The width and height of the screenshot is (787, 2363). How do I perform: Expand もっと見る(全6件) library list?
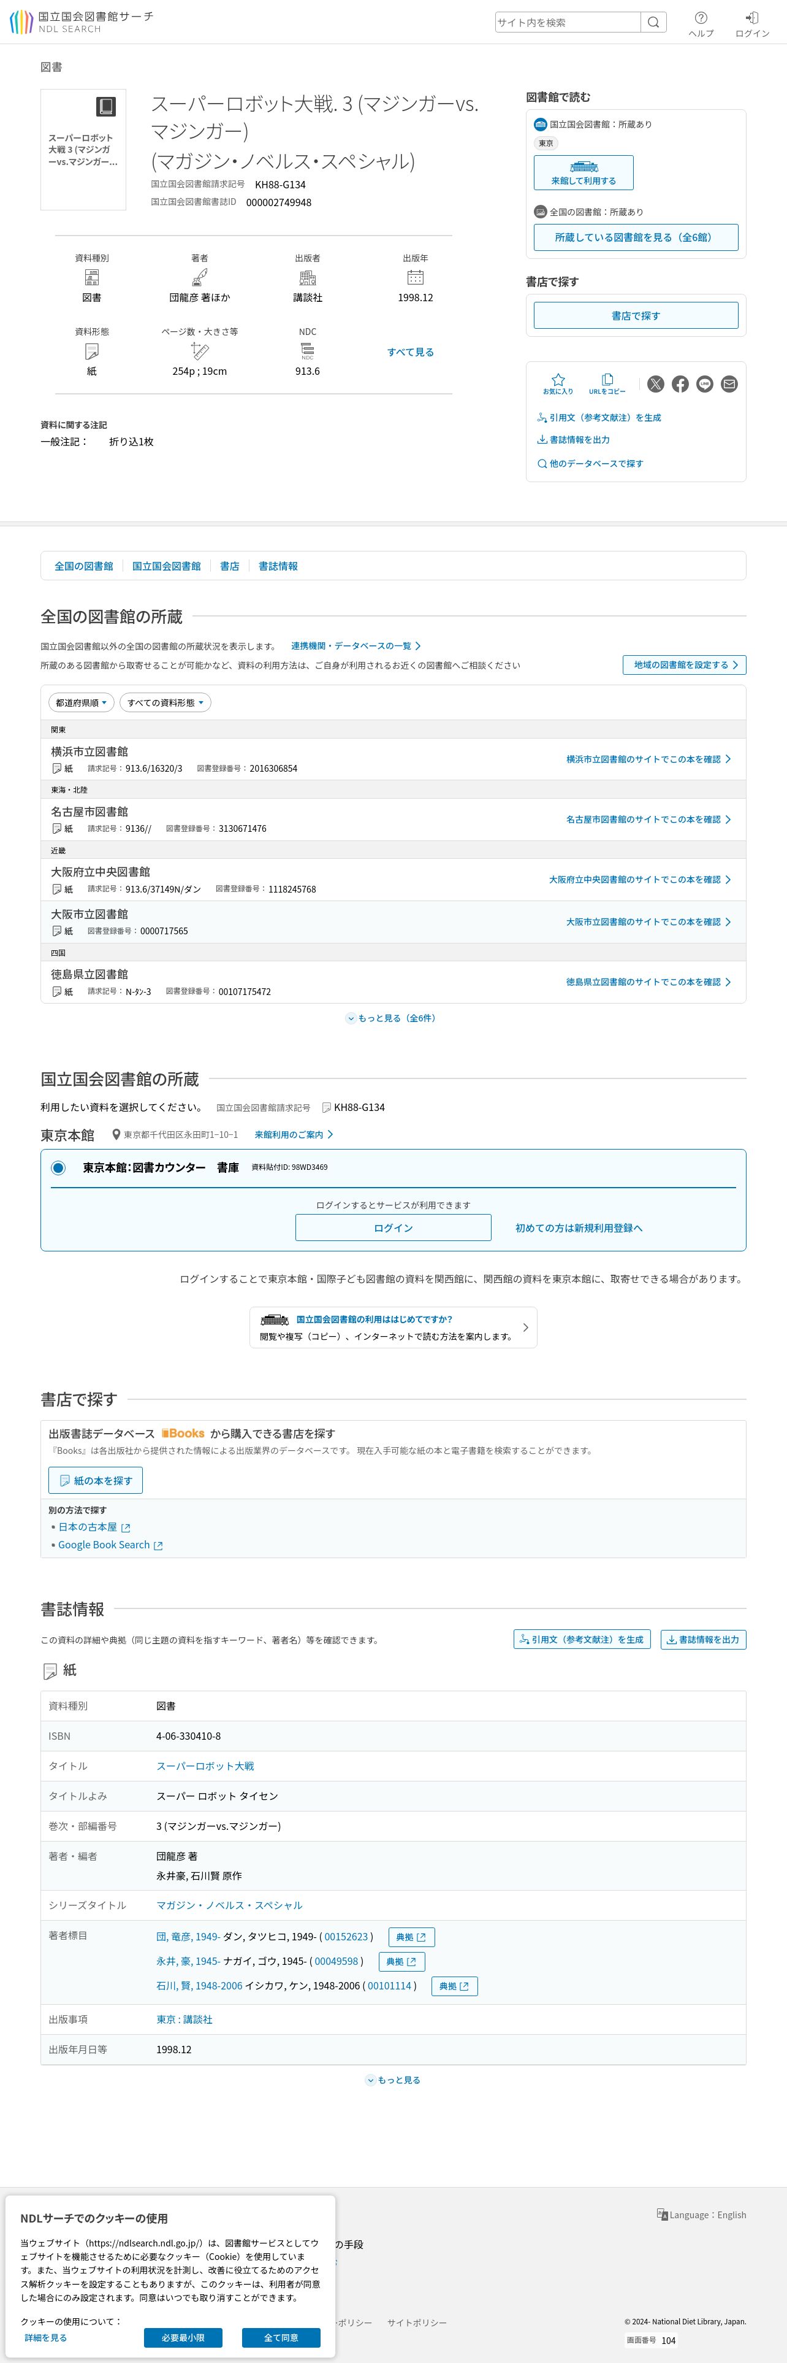pyautogui.click(x=392, y=1018)
